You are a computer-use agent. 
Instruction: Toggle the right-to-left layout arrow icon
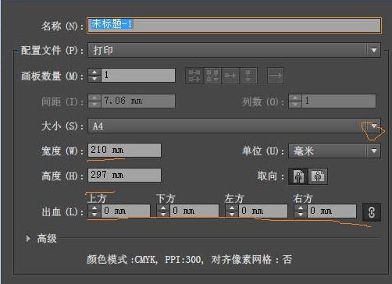pyautogui.click(x=276, y=76)
